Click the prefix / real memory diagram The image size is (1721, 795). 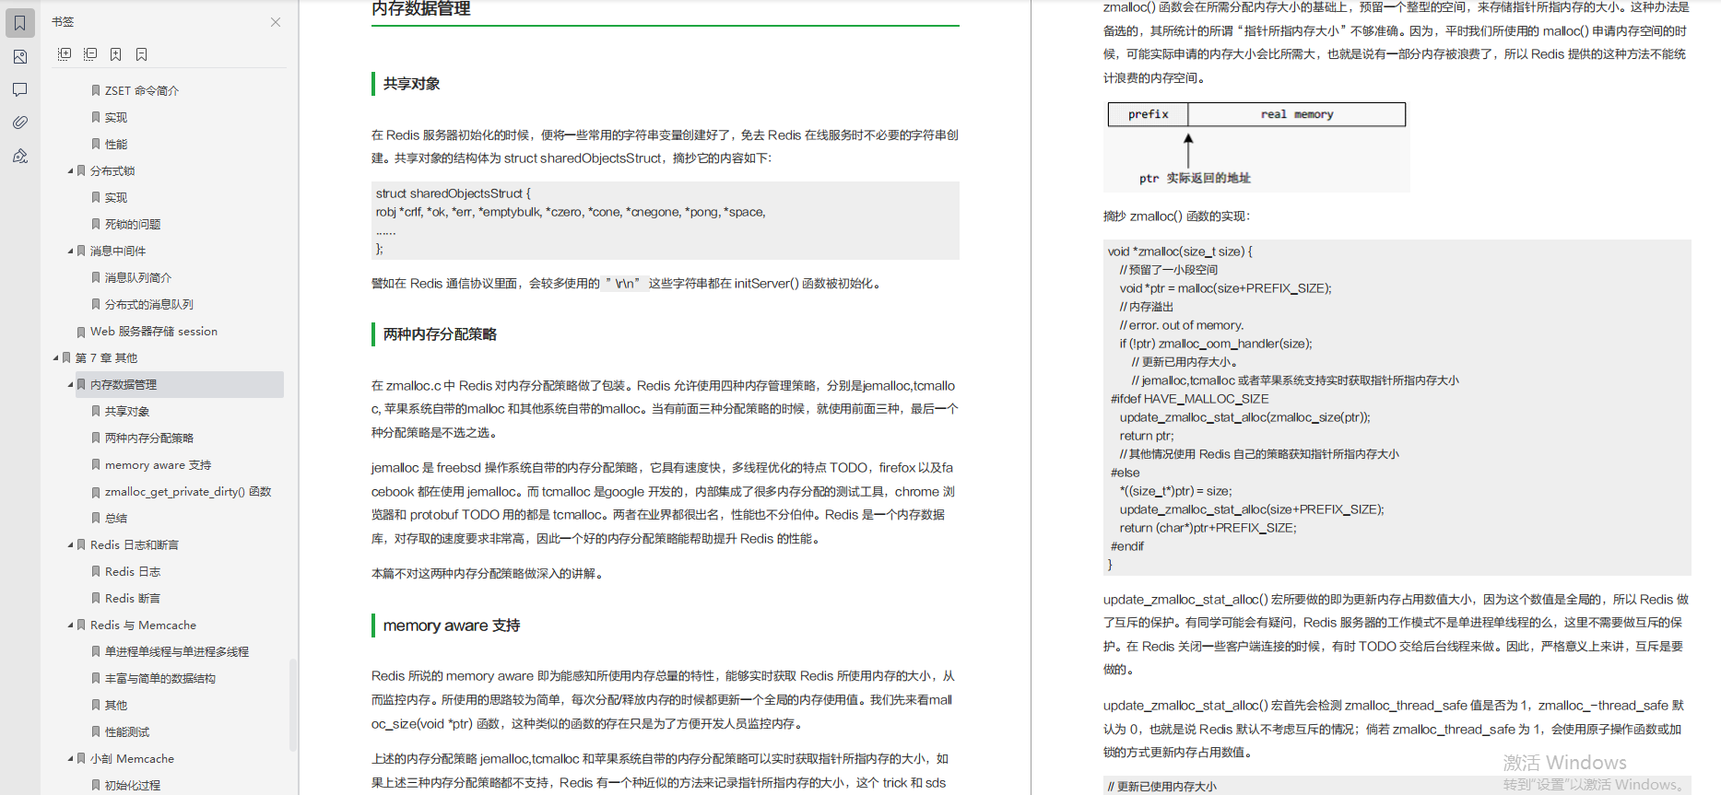(1256, 146)
